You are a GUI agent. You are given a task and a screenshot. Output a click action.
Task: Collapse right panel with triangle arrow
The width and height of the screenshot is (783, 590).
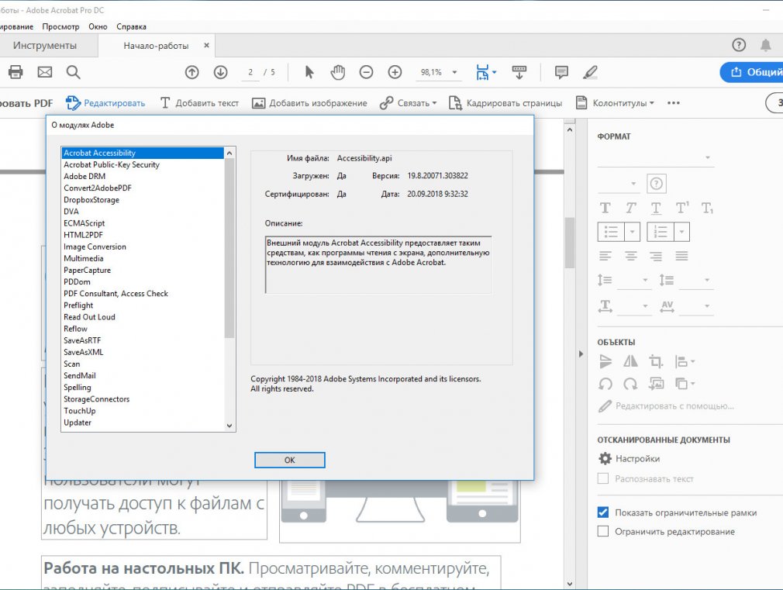pos(581,354)
